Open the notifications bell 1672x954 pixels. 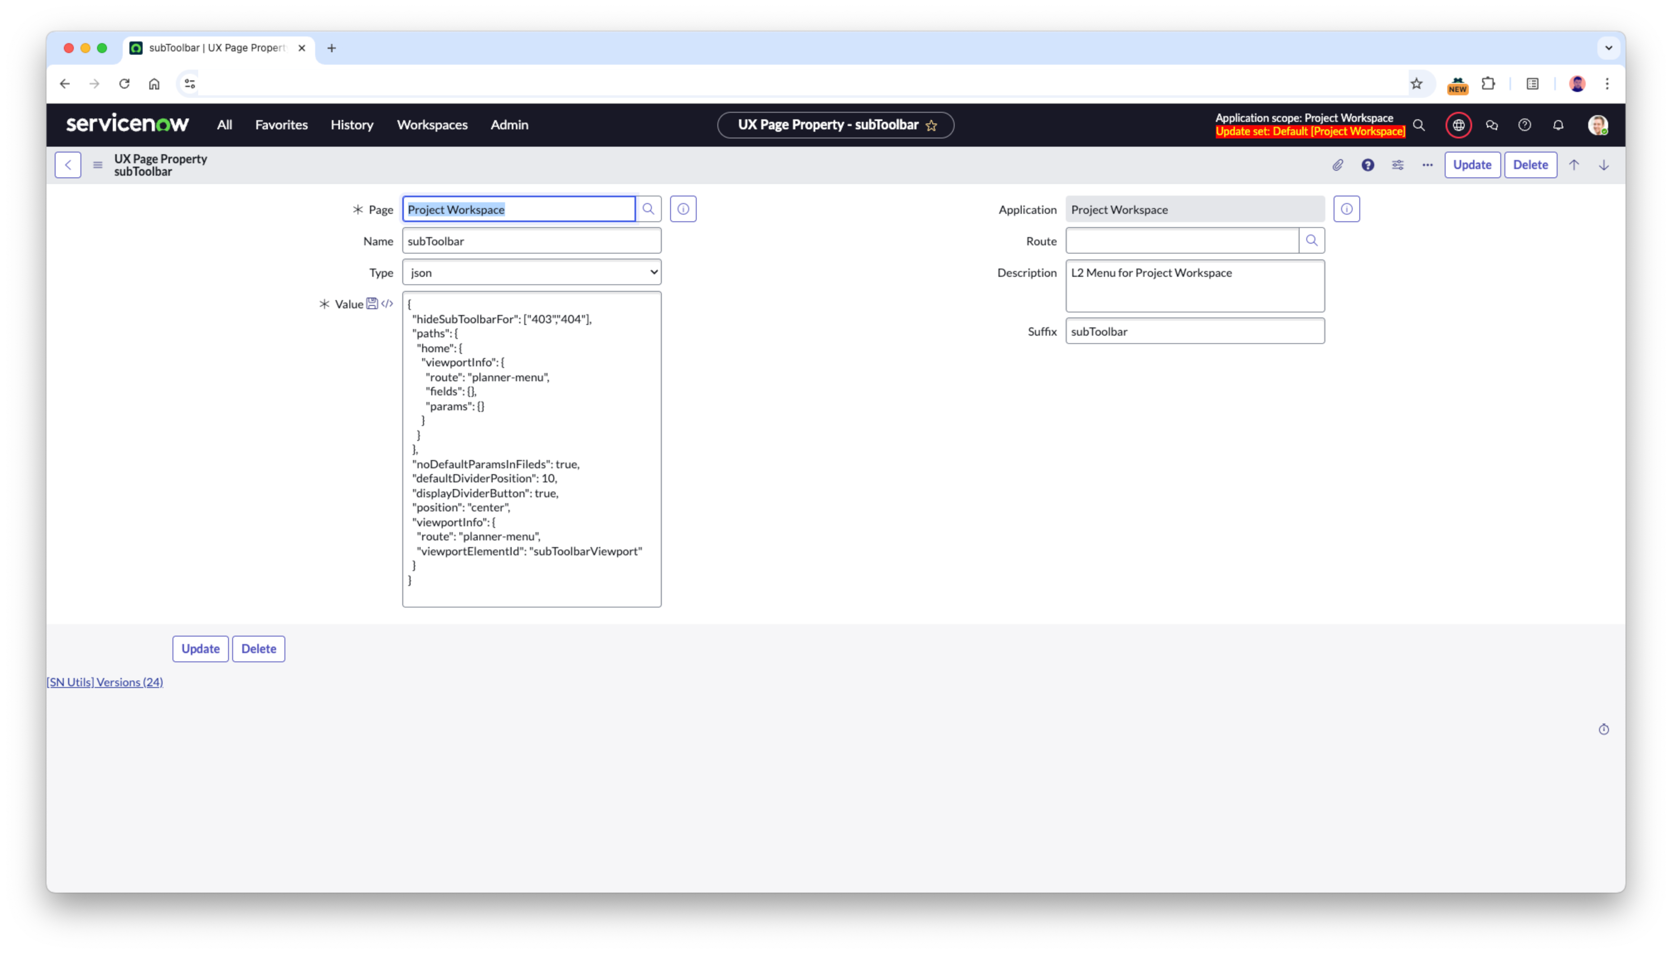click(1558, 124)
